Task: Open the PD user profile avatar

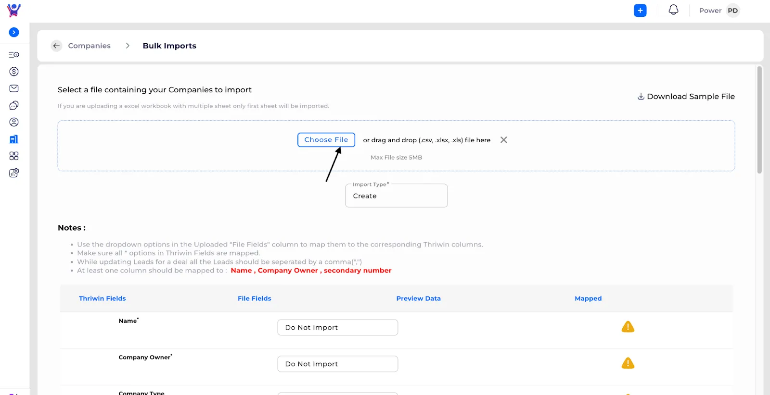Action: click(732, 11)
